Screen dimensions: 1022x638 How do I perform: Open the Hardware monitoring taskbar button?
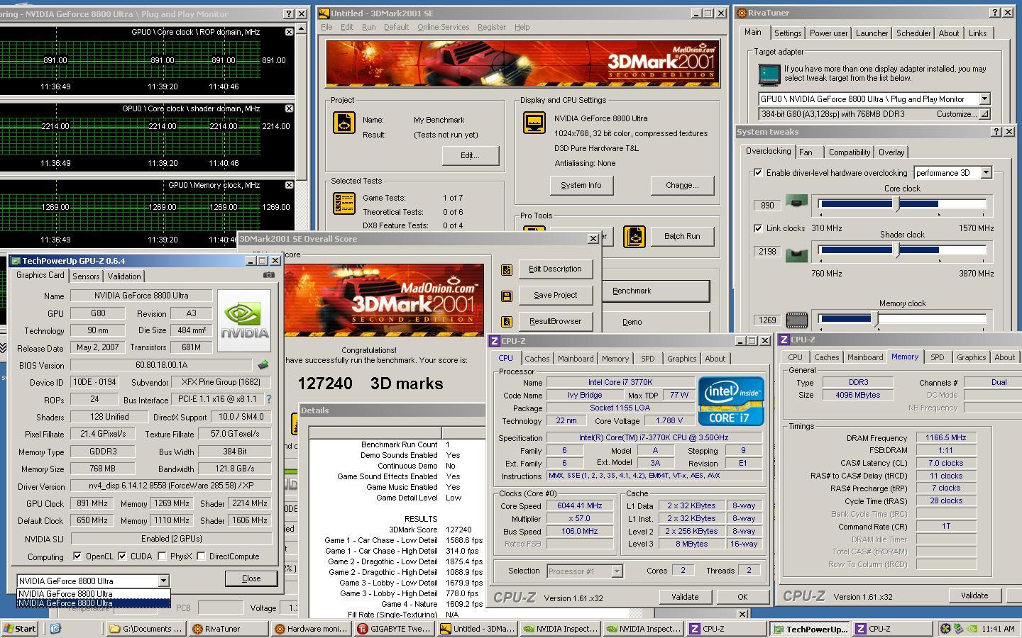(311, 629)
